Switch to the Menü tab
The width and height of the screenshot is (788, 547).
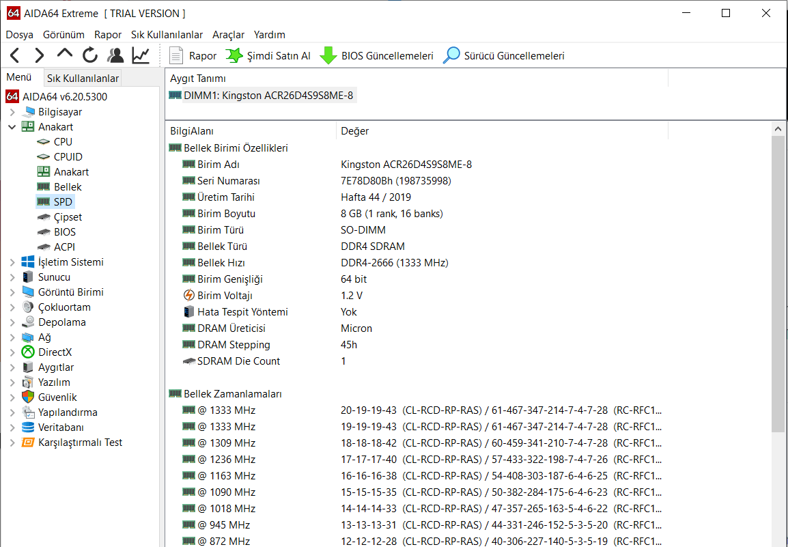[19, 77]
